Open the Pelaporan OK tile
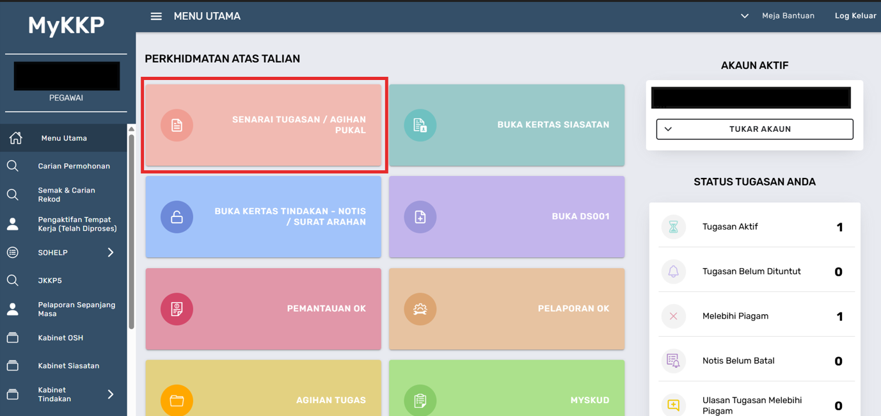The height and width of the screenshot is (416, 881). coord(507,309)
